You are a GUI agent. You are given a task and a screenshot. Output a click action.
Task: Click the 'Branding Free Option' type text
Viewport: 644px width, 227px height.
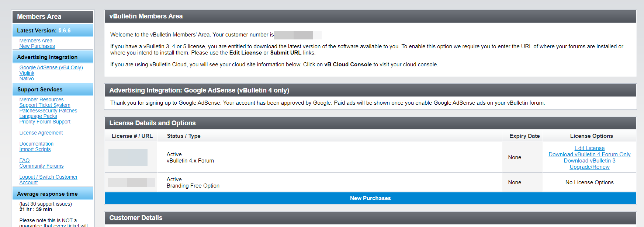coord(193,186)
